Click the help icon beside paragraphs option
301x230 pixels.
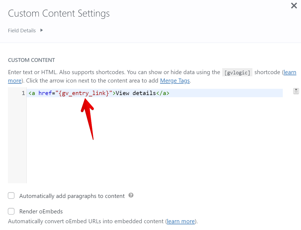coord(131,195)
